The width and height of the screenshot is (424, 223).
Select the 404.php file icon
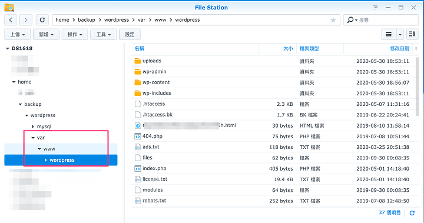pos(138,137)
